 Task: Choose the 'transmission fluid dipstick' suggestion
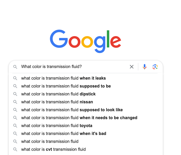(86, 94)
